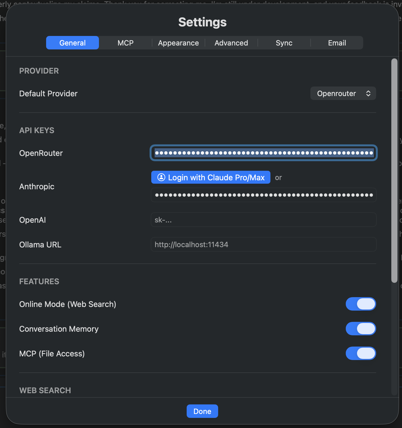Turn off Conversation Memory switch

pos(361,329)
